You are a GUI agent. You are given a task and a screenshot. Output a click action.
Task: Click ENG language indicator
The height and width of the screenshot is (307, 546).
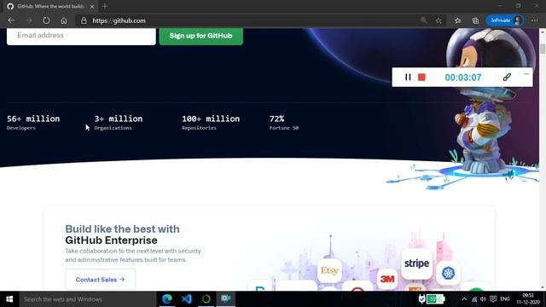tap(505, 299)
